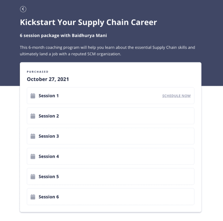Click the Session 6 calendar icon
The width and height of the screenshot is (223, 221).
(33, 197)
